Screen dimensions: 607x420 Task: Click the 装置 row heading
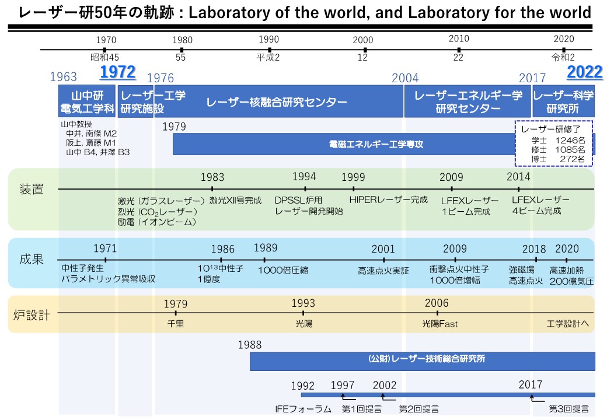click(32, 189)
